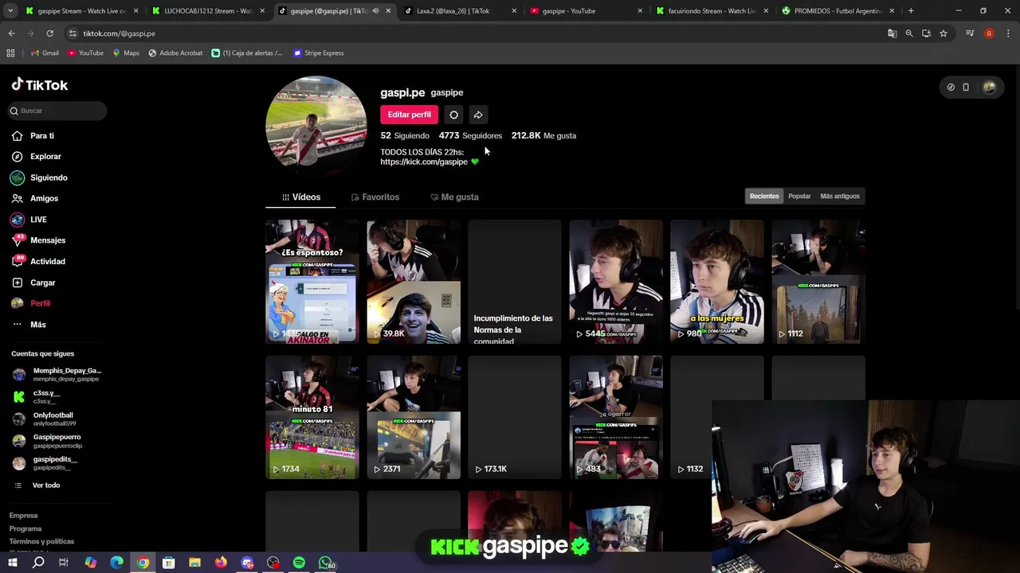This screenshot has width=1020, height=573.
Task: Mute the gaspipe TikTok tab audio
Action: pos(375,11)
